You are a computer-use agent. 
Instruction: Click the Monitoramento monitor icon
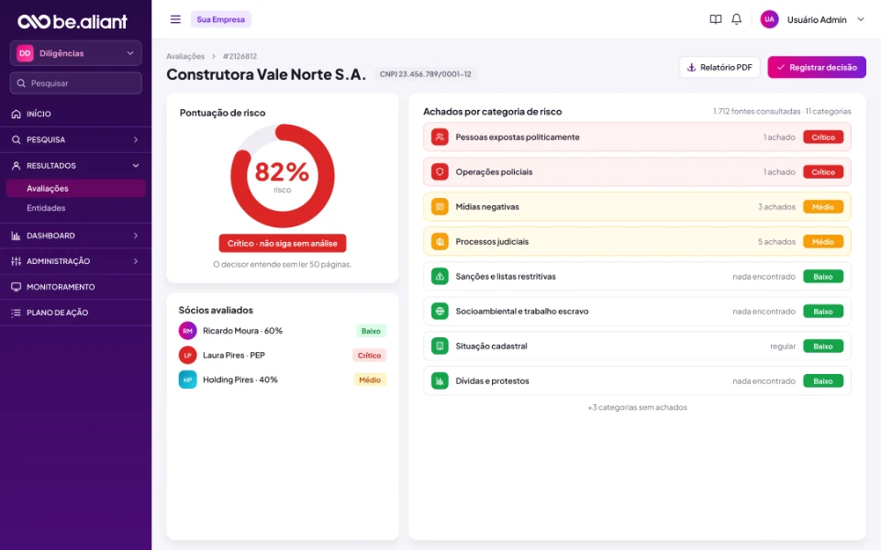(17, 287)
